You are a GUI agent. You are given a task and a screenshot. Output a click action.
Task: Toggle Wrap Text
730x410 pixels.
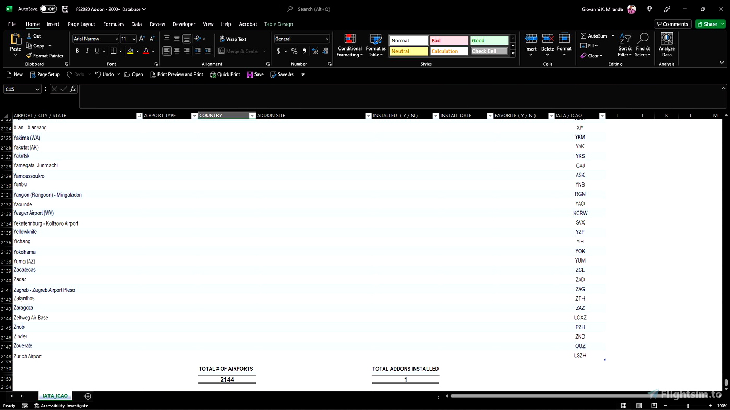point(233,39)
